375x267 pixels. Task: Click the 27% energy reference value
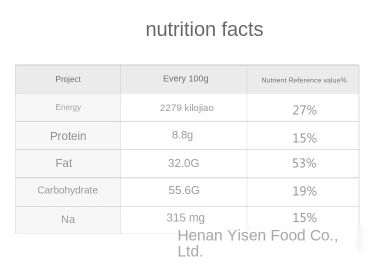(x=304, y=110)
